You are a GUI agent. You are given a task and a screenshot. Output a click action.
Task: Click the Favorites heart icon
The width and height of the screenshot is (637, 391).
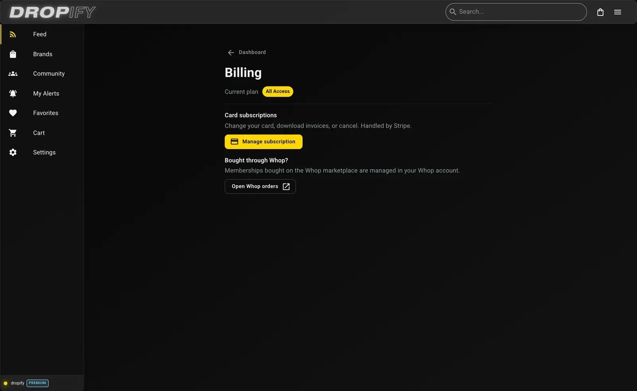tap(13, 113)
